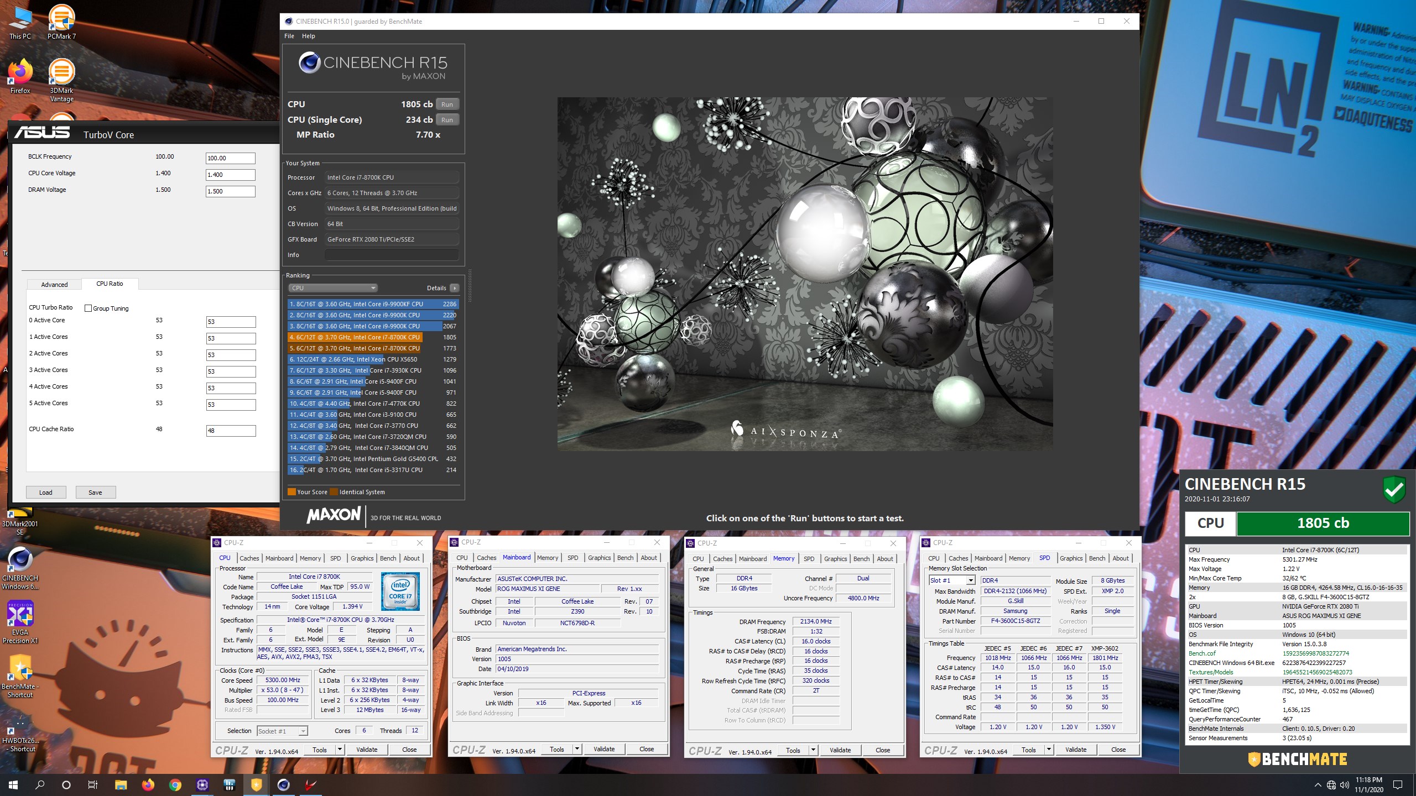The image size is (1416, 796).
Task: Expand the Tools arrow in the CPU-Z Memory window
Action: point(813,750)
